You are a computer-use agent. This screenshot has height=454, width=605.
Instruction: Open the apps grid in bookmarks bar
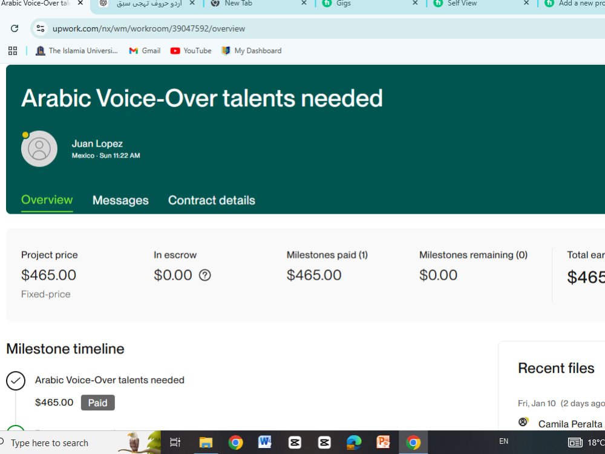(x=13, y=51)
